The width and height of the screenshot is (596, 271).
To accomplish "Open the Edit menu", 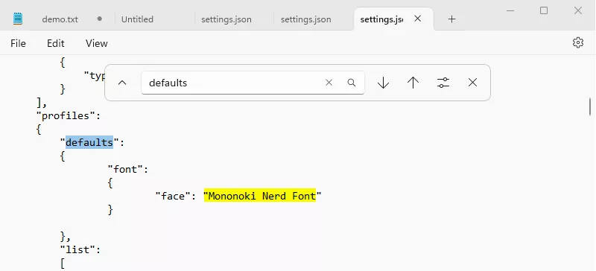I will [x=55, y=43].
